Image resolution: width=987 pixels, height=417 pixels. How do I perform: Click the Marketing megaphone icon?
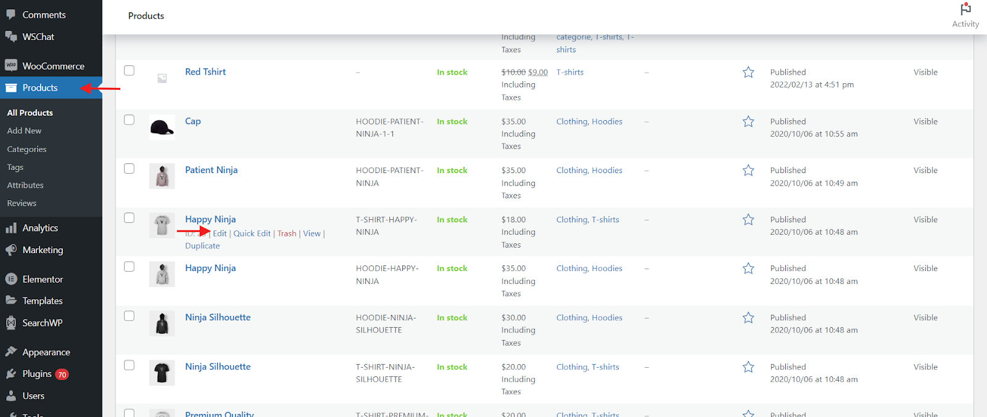[x=11, y=250]
